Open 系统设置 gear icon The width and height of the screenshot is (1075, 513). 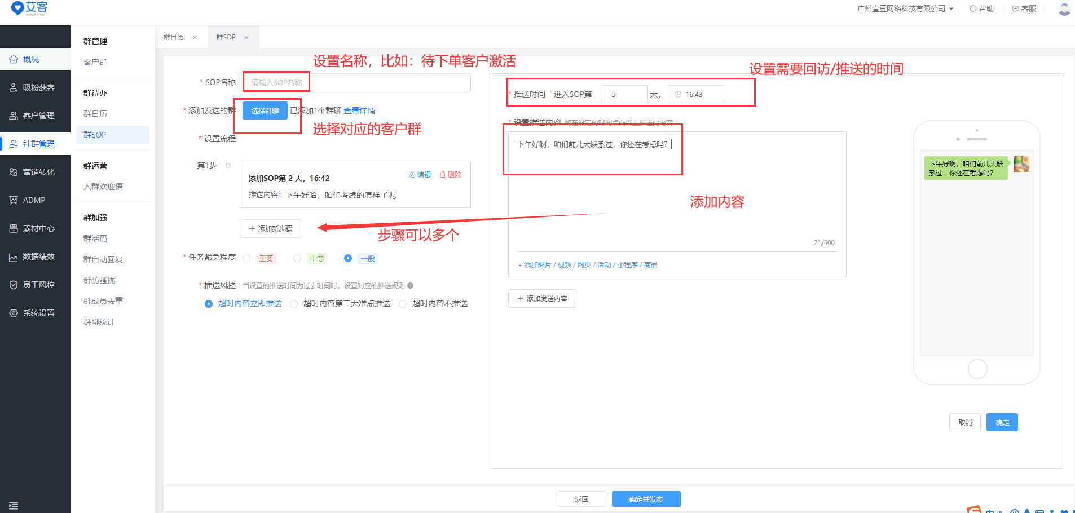pyautogui.click(x=14, y=313)
